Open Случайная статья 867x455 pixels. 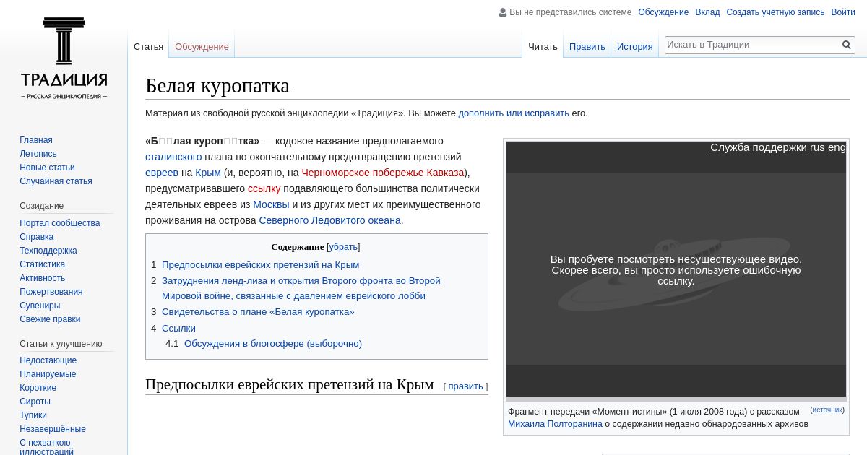[x=56, y=181]
